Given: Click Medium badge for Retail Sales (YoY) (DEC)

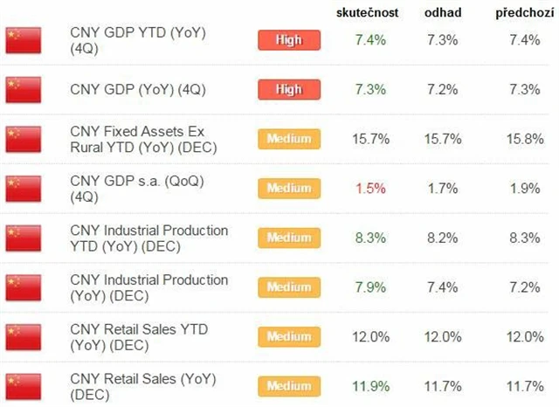Looking at the screenshot, I should click(289, 385).
